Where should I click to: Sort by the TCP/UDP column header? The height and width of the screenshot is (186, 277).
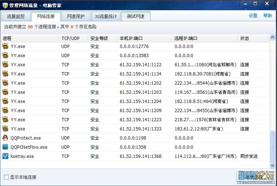tap(73, 38)
